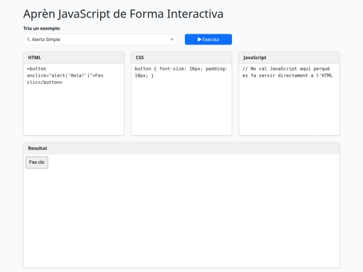This screenshot has width=363, height=272.
Task: Place cursor on '<button' opening tag text
Action: coord(36,69)
